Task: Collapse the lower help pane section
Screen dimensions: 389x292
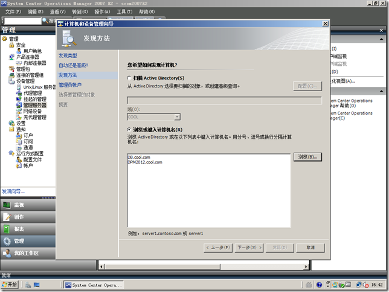Action: point(381,92)
